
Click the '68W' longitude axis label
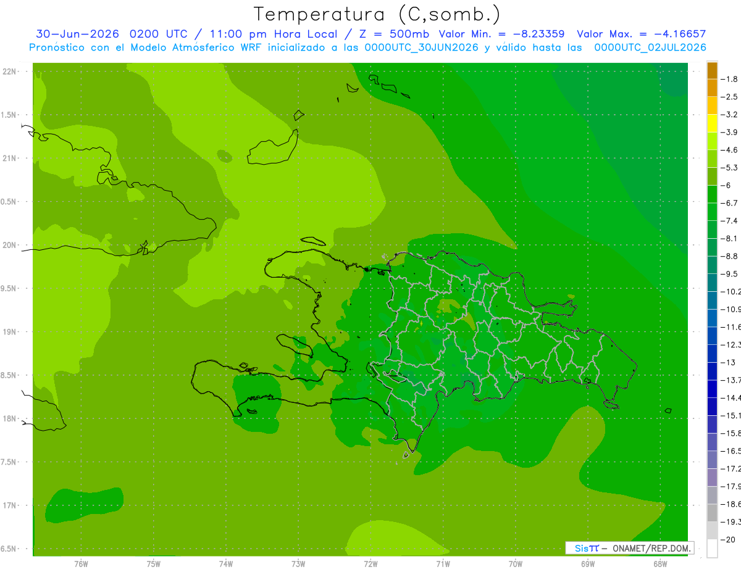click(x=660, y=563)
